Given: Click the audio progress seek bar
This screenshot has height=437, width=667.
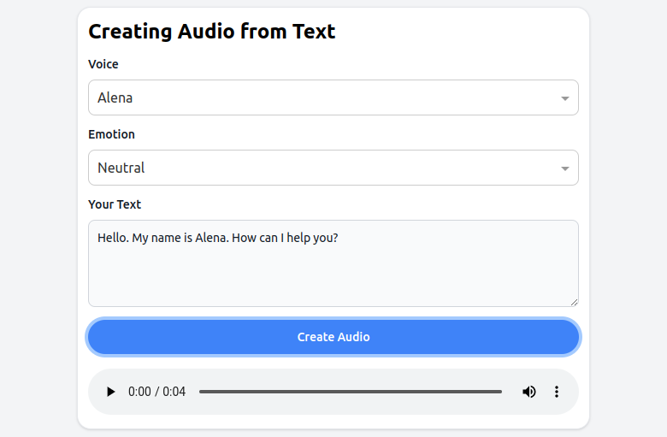Looking at the screenshot, I should [x=351, y=392].
